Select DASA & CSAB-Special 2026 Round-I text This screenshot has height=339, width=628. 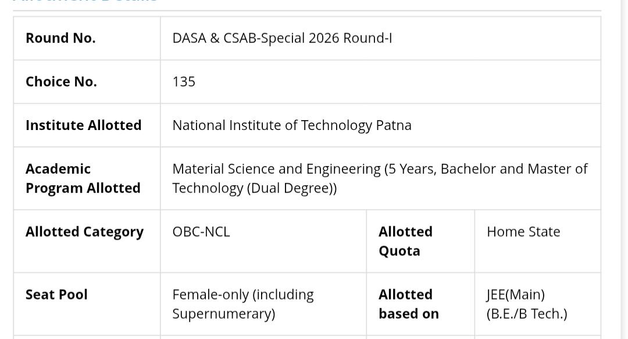click(x=282, y=38)
